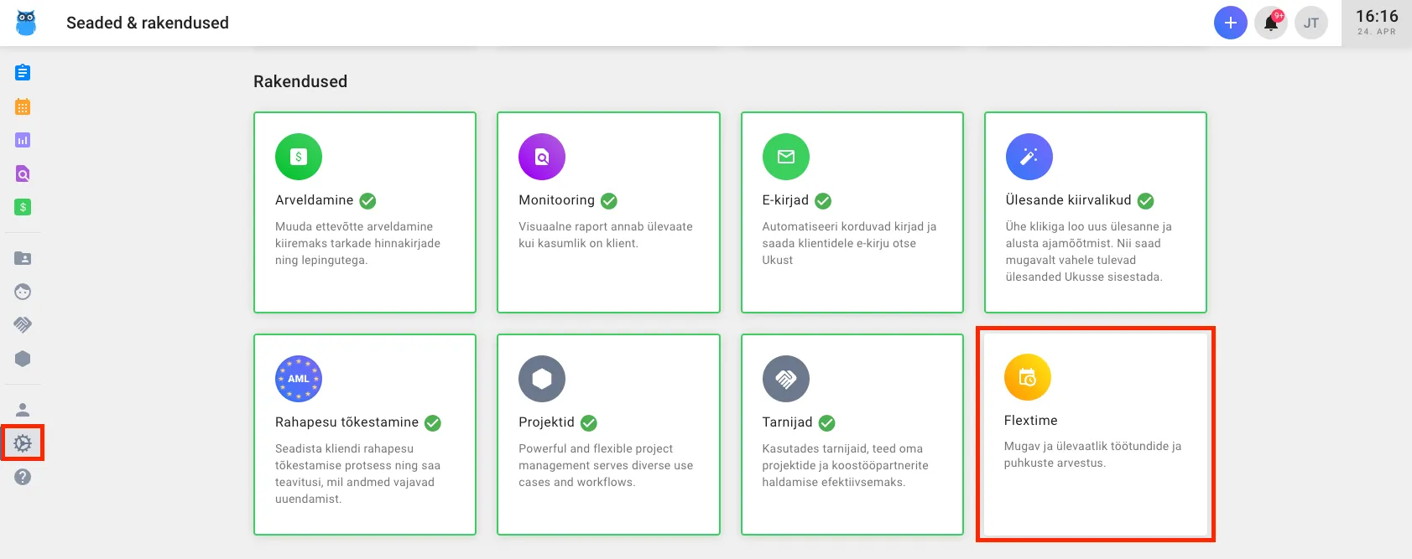Open the orange calendar icon in sidebar
Viewport: 1412px width, 559px height.
(x=23, y=106)
